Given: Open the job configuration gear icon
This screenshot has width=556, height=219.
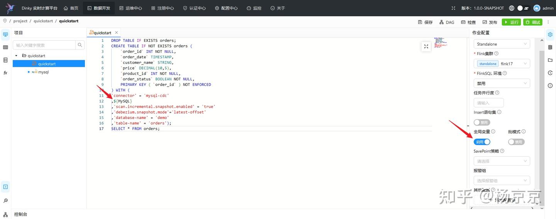Looking at the screenshot, I should pyautogui.click(x=550, y=34).
